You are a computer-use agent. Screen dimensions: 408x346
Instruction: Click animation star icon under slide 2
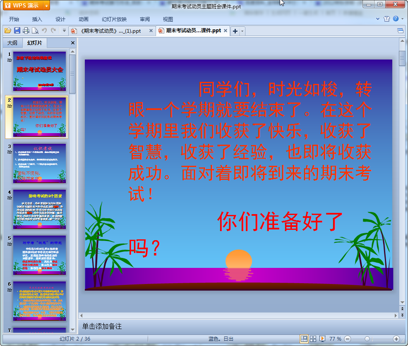click(10, 106)
